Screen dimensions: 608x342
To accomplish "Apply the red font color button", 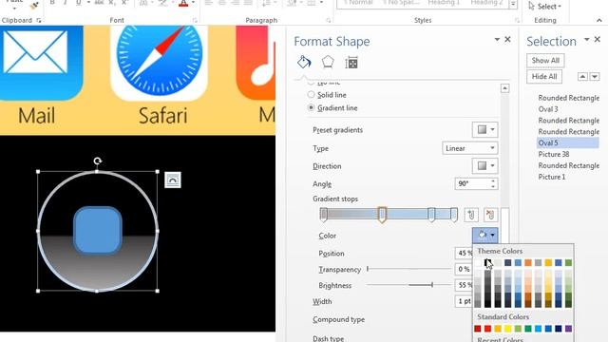I will [x=183, y=4].
